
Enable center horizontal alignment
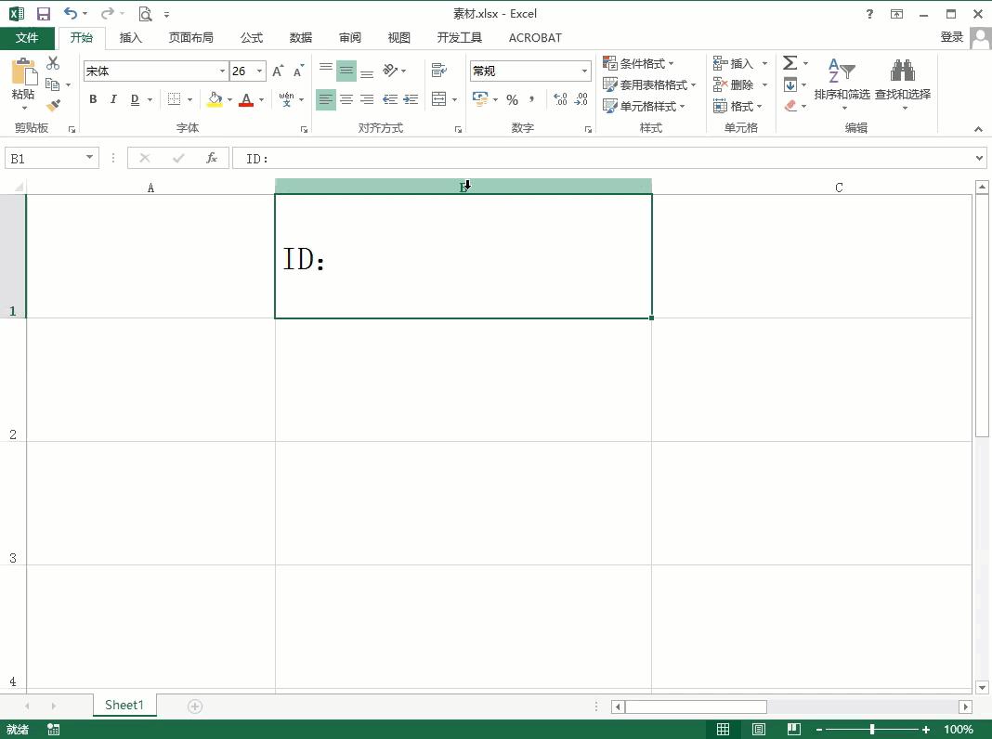[x=346, y=99]
